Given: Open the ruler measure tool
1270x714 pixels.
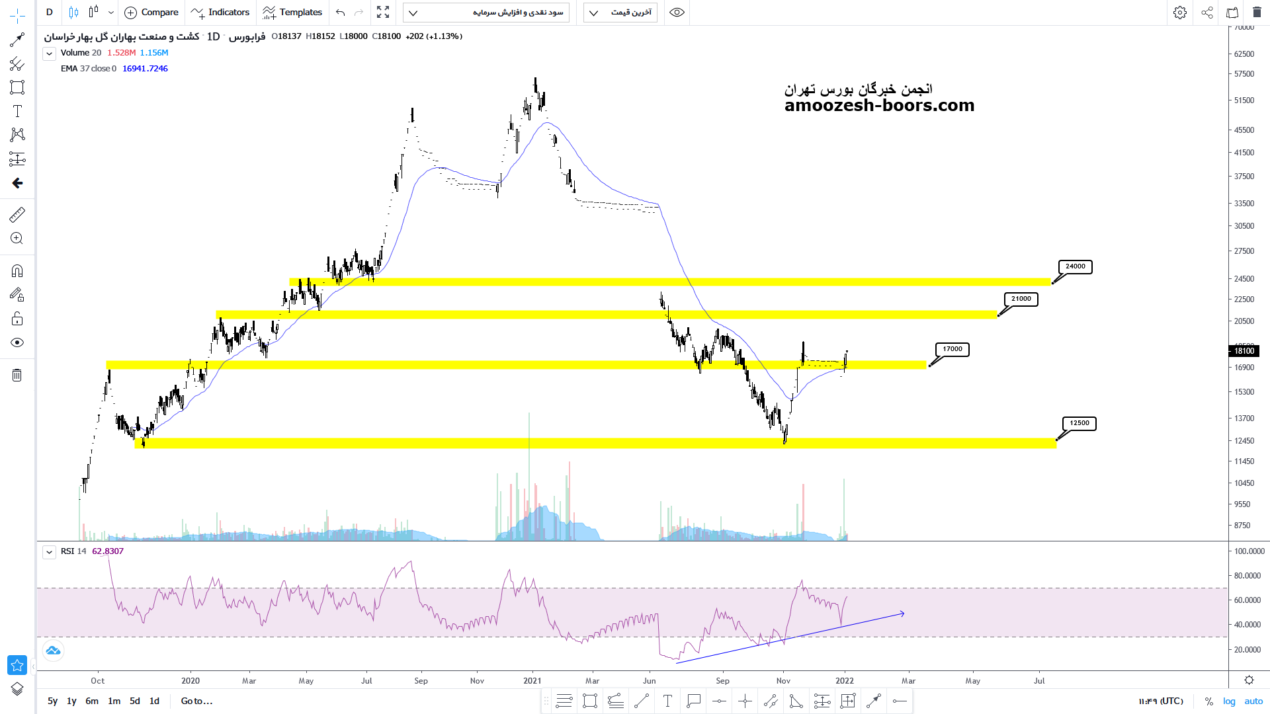Looking at the screenshot, I should click(x=17, y=214).
